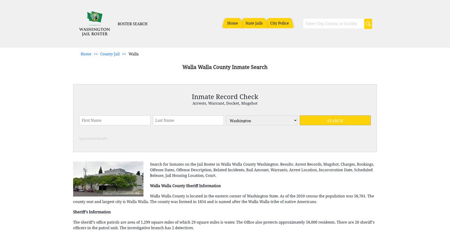Click the Sponsored Results label
The height and width of the screenshot is (232, 450).
[93, 138]
